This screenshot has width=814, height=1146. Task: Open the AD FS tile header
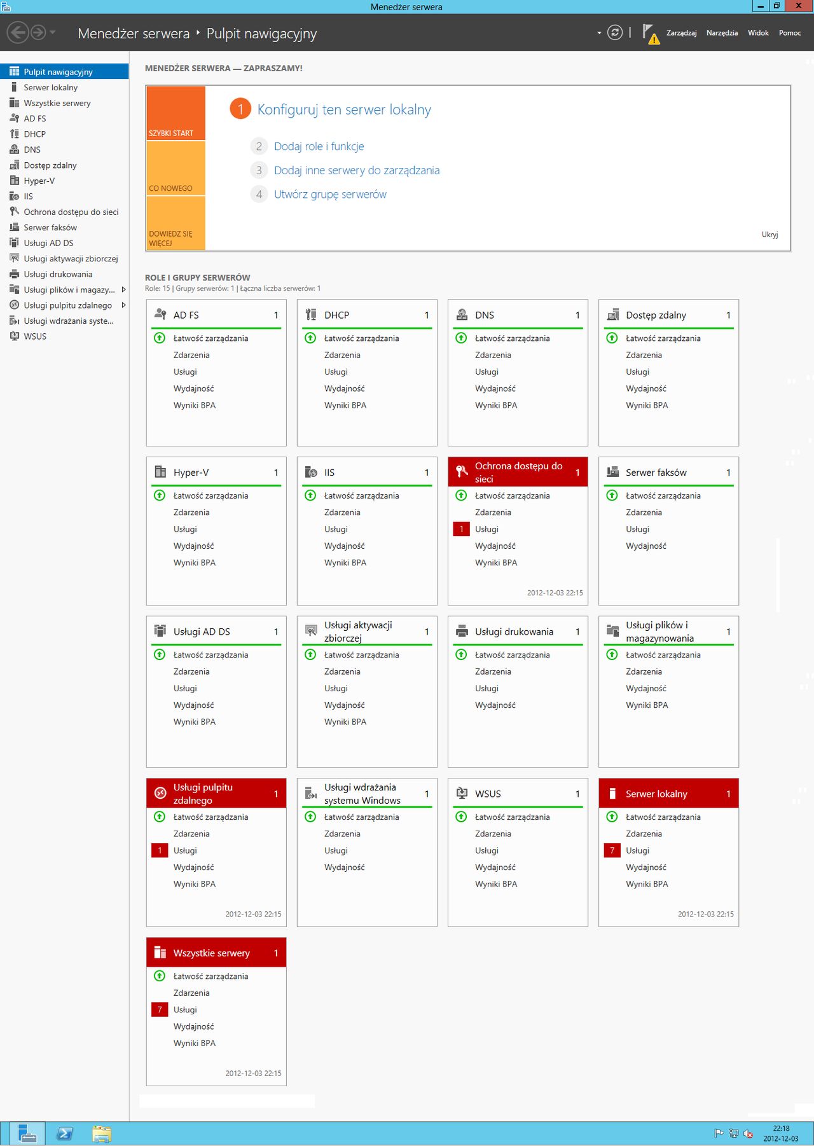[x=216, y=315]
